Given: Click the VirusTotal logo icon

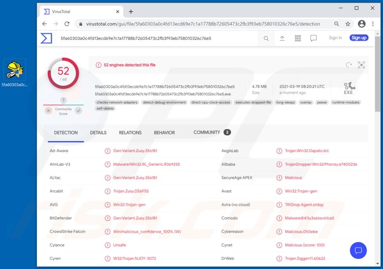Looking at the screenshot, I should click(47, 38).
